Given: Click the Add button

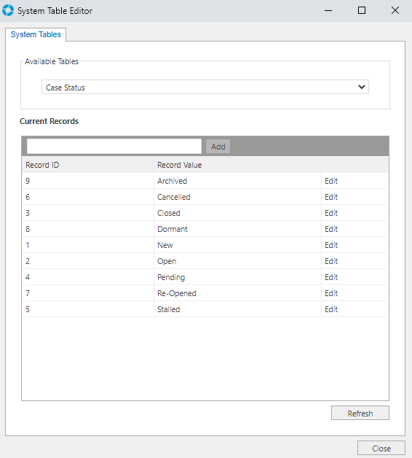Looking at the screenshot, I should pos(218,147).
